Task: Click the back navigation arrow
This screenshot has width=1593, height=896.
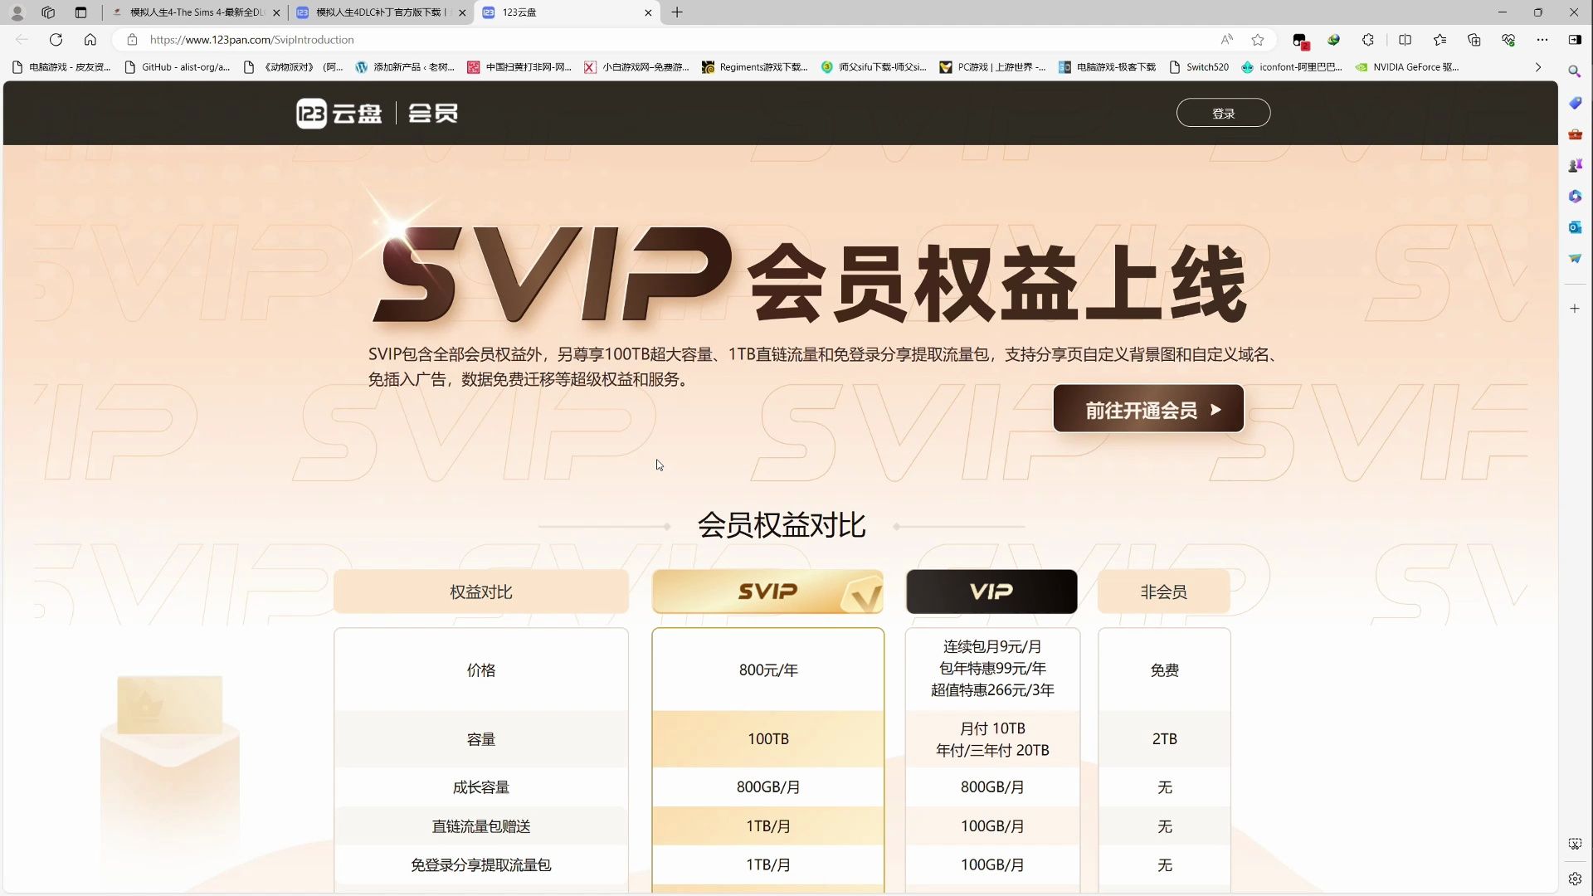Action: coord(22,39)
